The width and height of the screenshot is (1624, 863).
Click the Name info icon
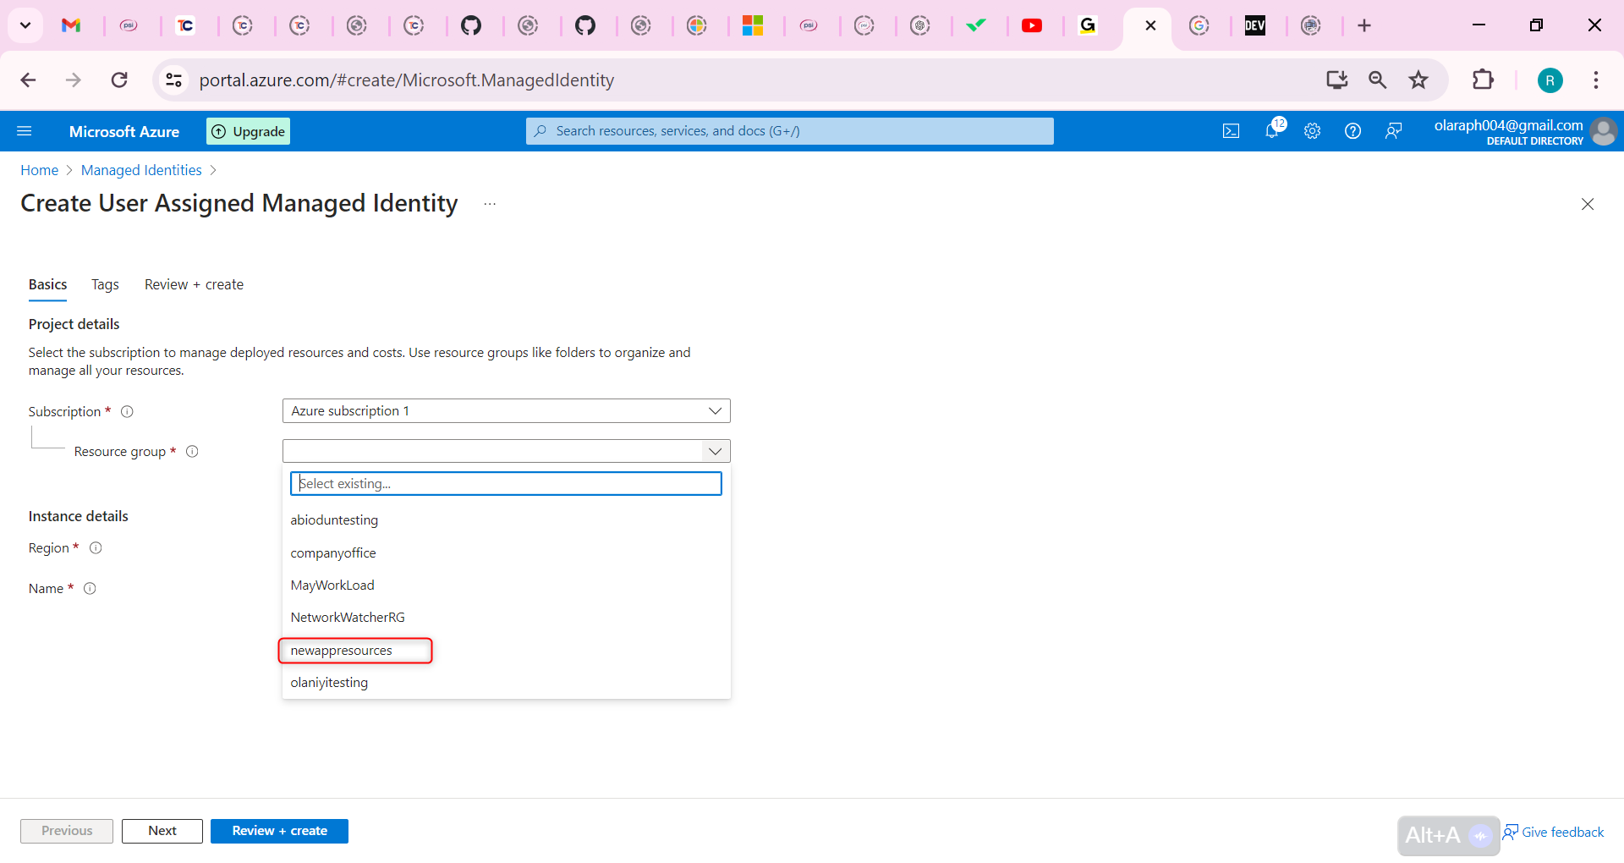tap(90, 589)
